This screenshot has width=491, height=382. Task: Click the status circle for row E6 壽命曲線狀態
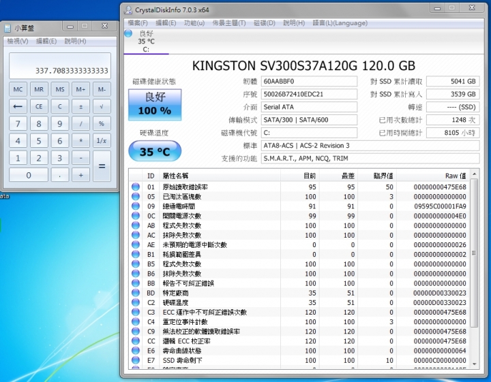136,351
